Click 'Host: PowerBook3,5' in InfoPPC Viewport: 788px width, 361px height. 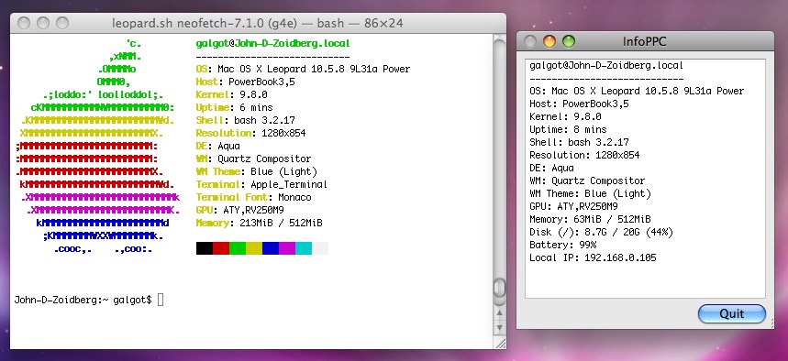click(x=579, y=104)
